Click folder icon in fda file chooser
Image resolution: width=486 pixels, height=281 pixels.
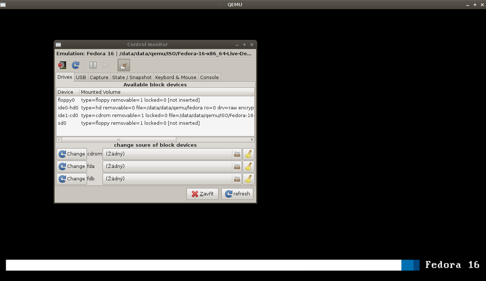pyautogui.click(x=237, y=166)
